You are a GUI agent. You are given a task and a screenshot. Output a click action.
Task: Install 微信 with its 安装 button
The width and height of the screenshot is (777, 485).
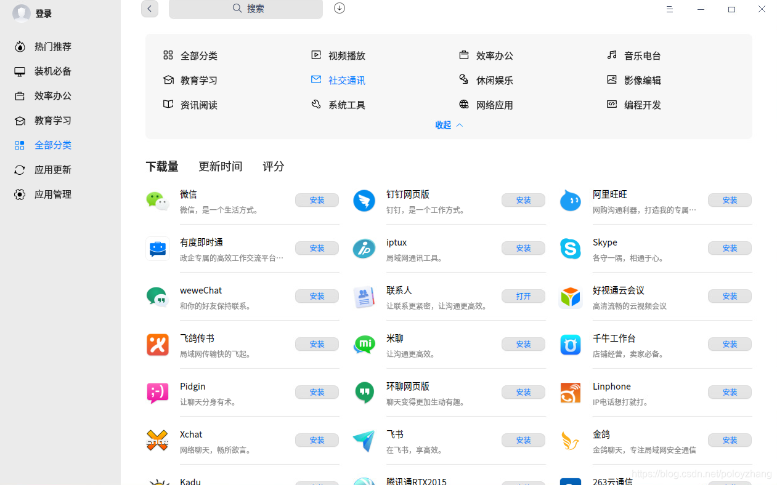pos(317,200)
